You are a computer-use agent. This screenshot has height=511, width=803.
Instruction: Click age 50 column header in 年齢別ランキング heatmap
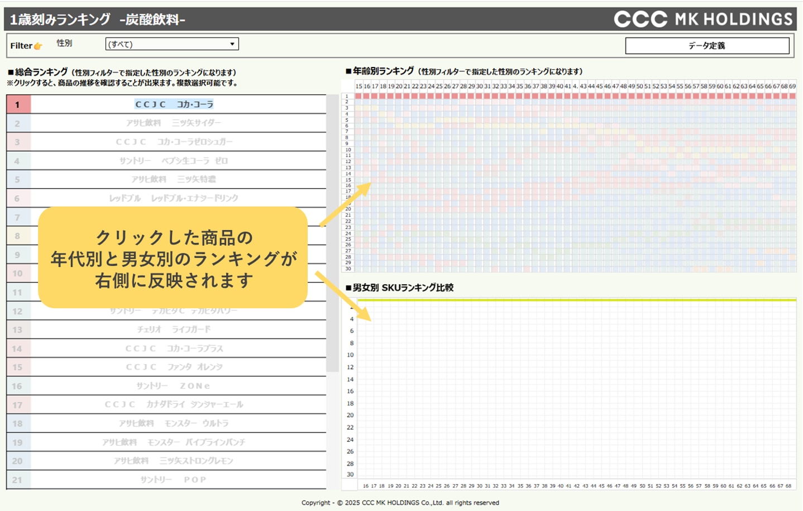640,87
